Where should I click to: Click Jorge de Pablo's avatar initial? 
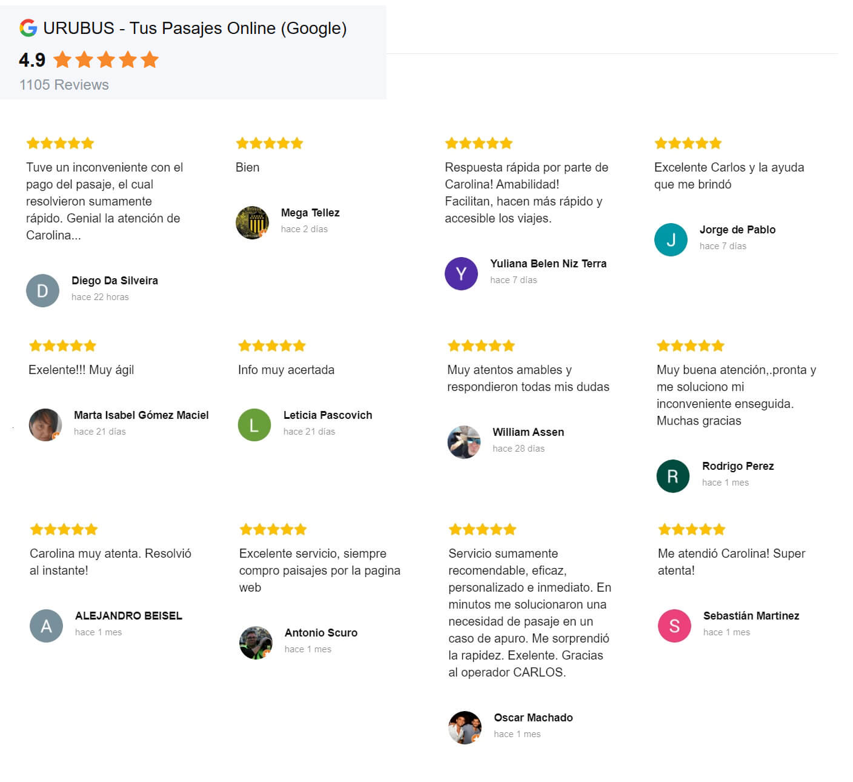coord(671,239)
